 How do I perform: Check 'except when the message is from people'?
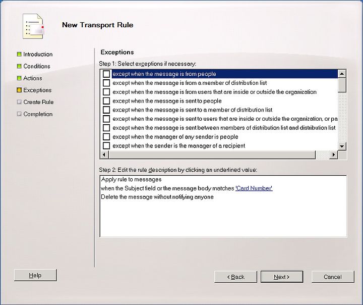106,74
